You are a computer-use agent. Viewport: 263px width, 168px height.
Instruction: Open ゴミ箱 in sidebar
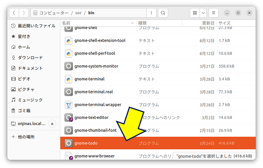[x=33, y=111]
